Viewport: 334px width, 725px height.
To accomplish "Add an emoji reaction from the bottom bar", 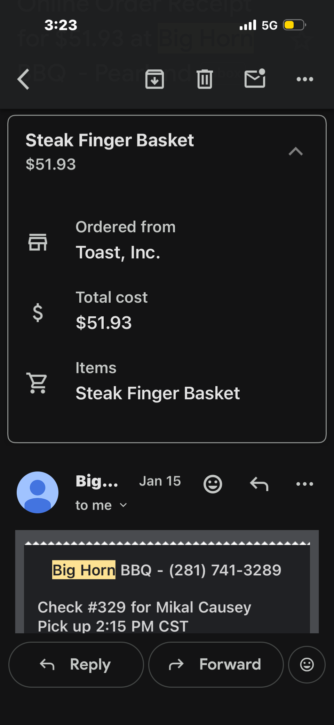I will click(x=307, y=665).
